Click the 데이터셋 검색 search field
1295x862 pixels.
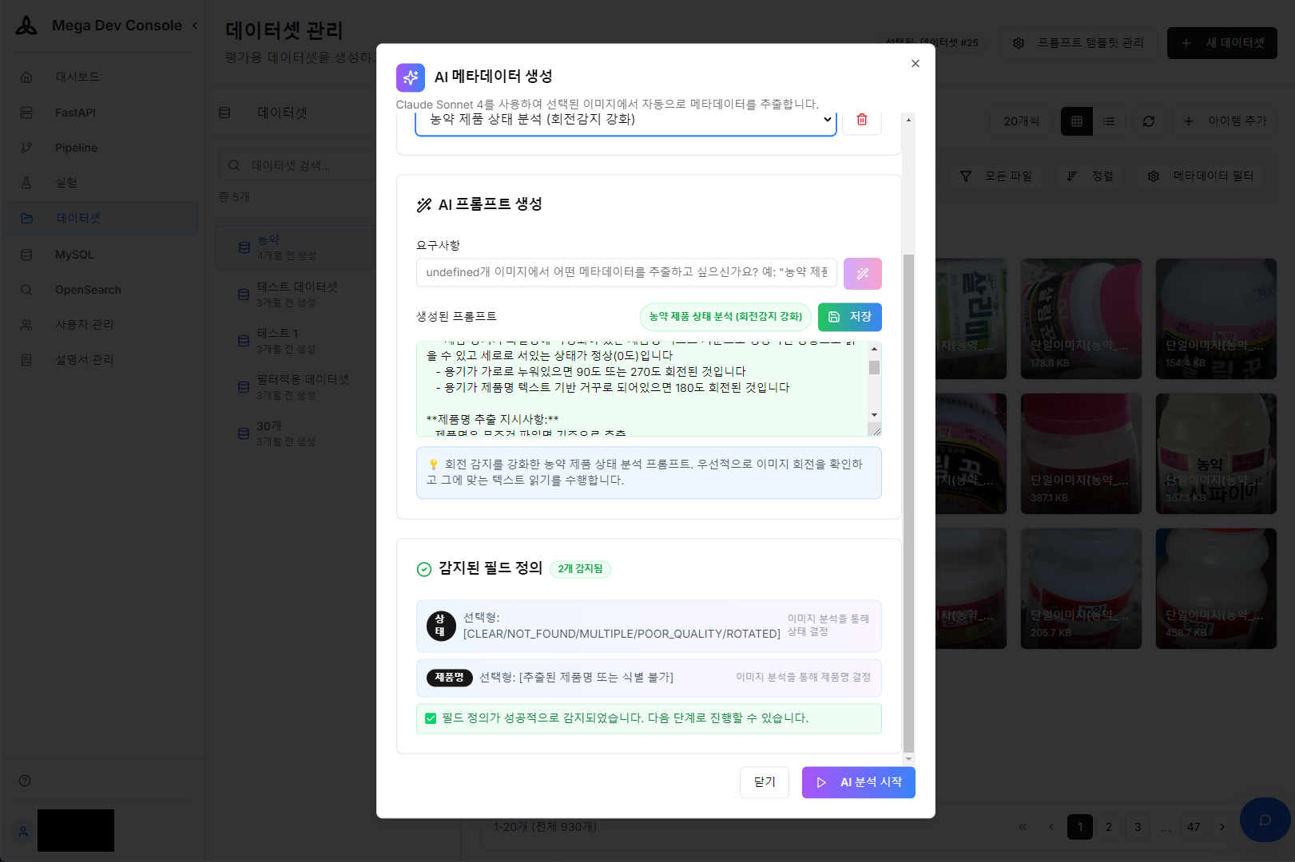click(x=296, y=165)
